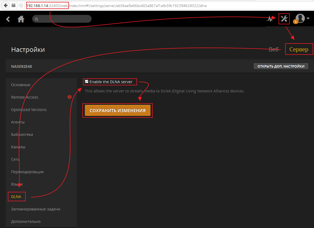Viewport: 314px width, 228px height.
Task: Click the Remote Access warning icon
Action: [69, 97]
